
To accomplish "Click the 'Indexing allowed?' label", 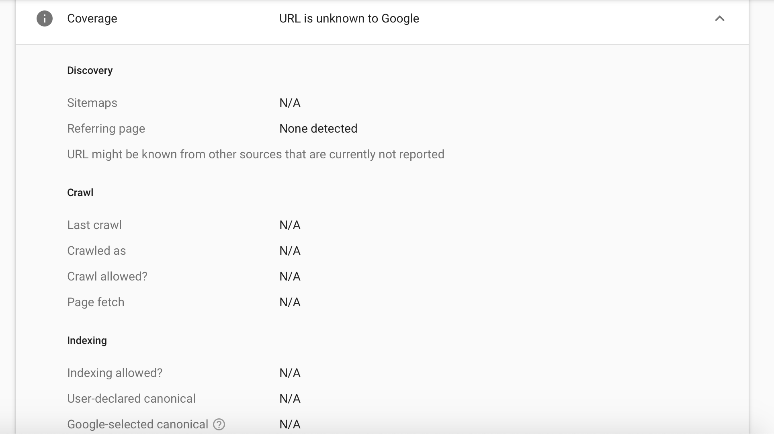I will [115, 373].
